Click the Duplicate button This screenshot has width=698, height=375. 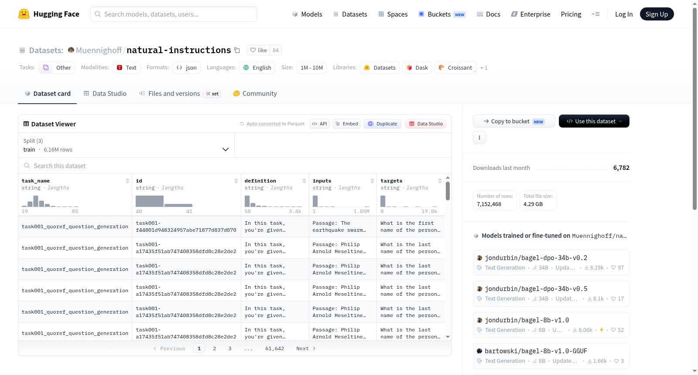pyautogui.click(x=383, y=124)
